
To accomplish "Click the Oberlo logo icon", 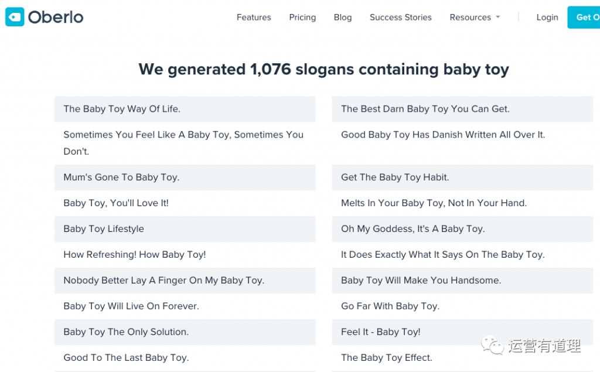I will (15, 17).
